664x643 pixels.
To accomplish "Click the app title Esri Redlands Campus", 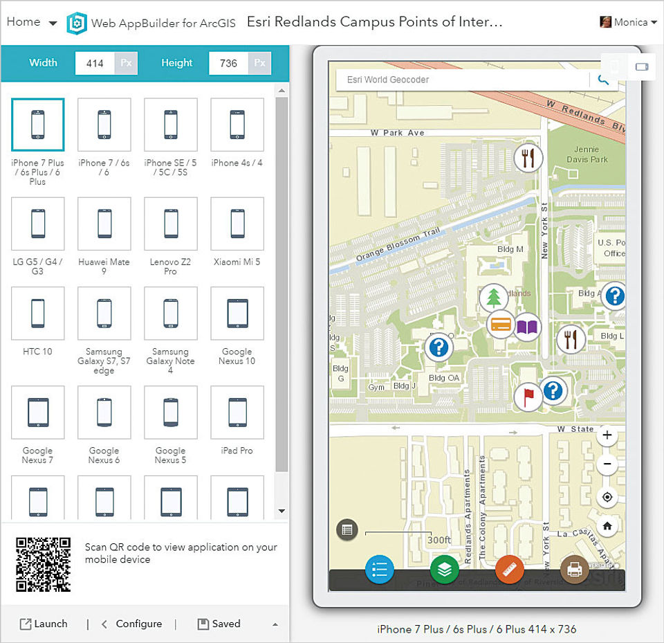I will [x=374, y=21].
